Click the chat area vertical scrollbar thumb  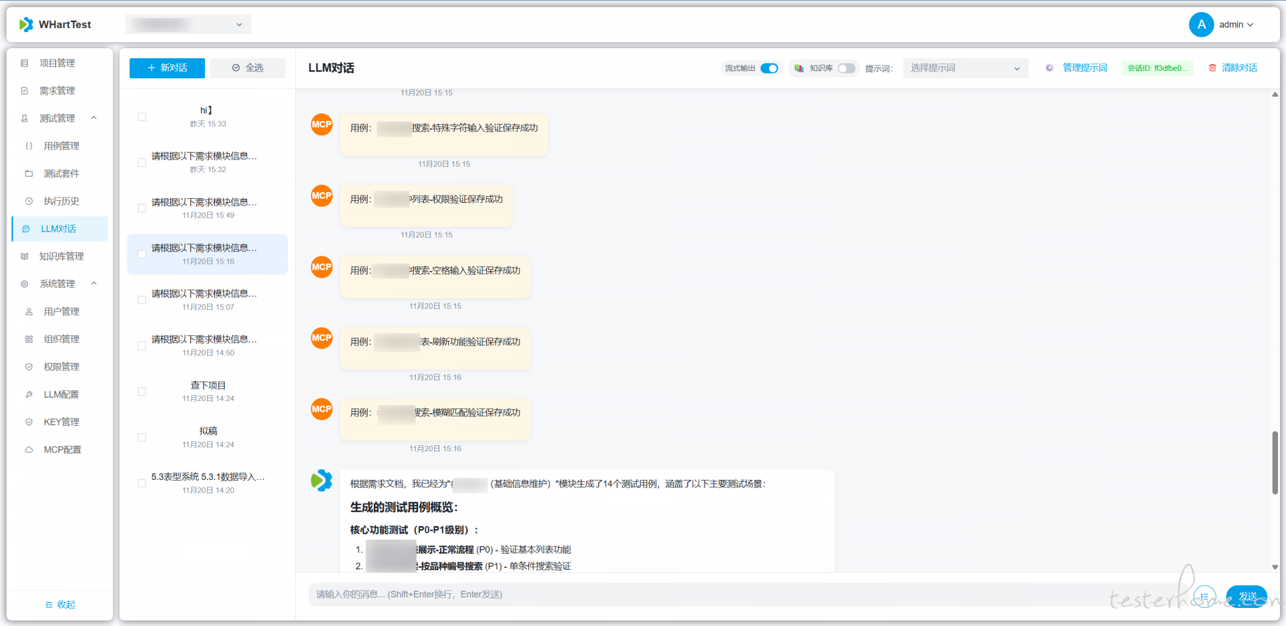click(1275, 463)
